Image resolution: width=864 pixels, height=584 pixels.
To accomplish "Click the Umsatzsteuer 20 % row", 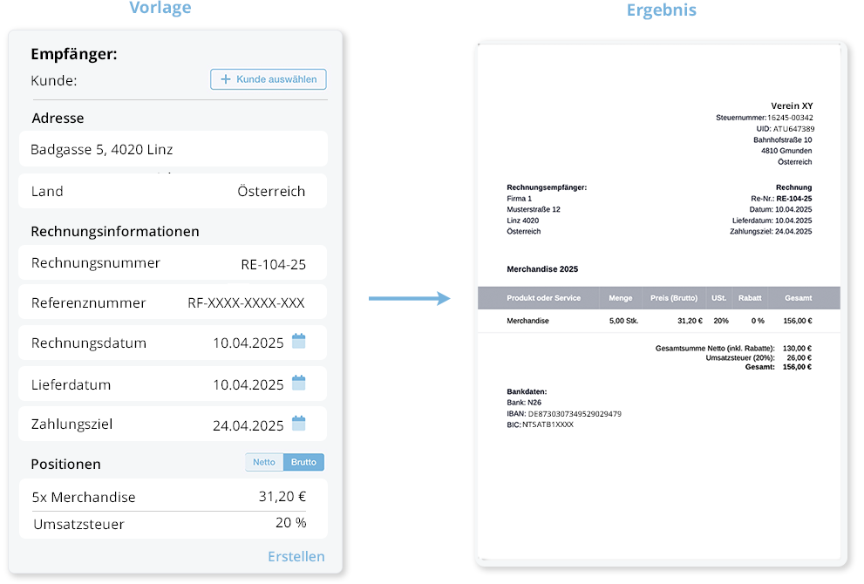I will point(173,524).
